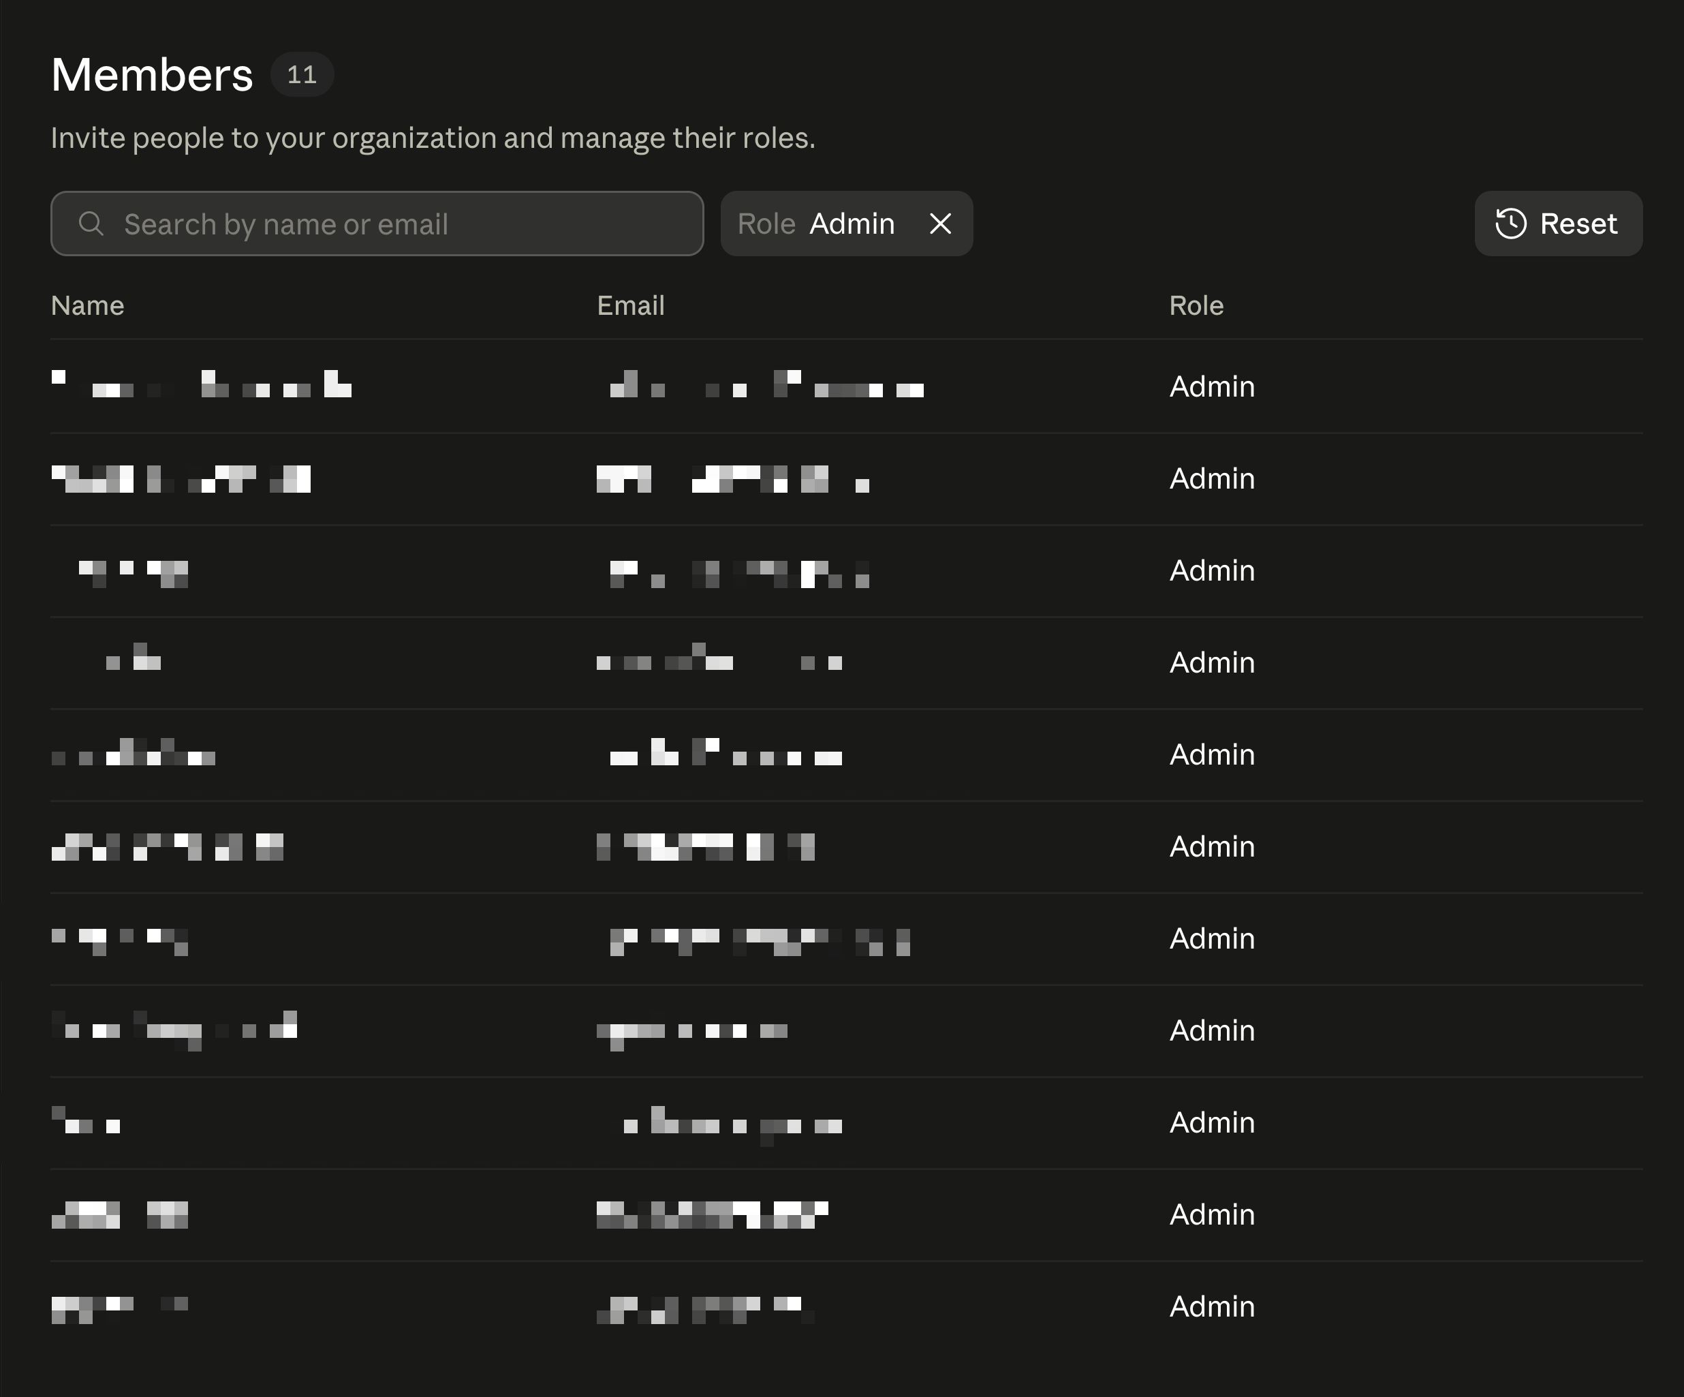Screen dimensions: 1684x1397
Task: Click the search magnifier icon
Action: [x=91, y=224]
